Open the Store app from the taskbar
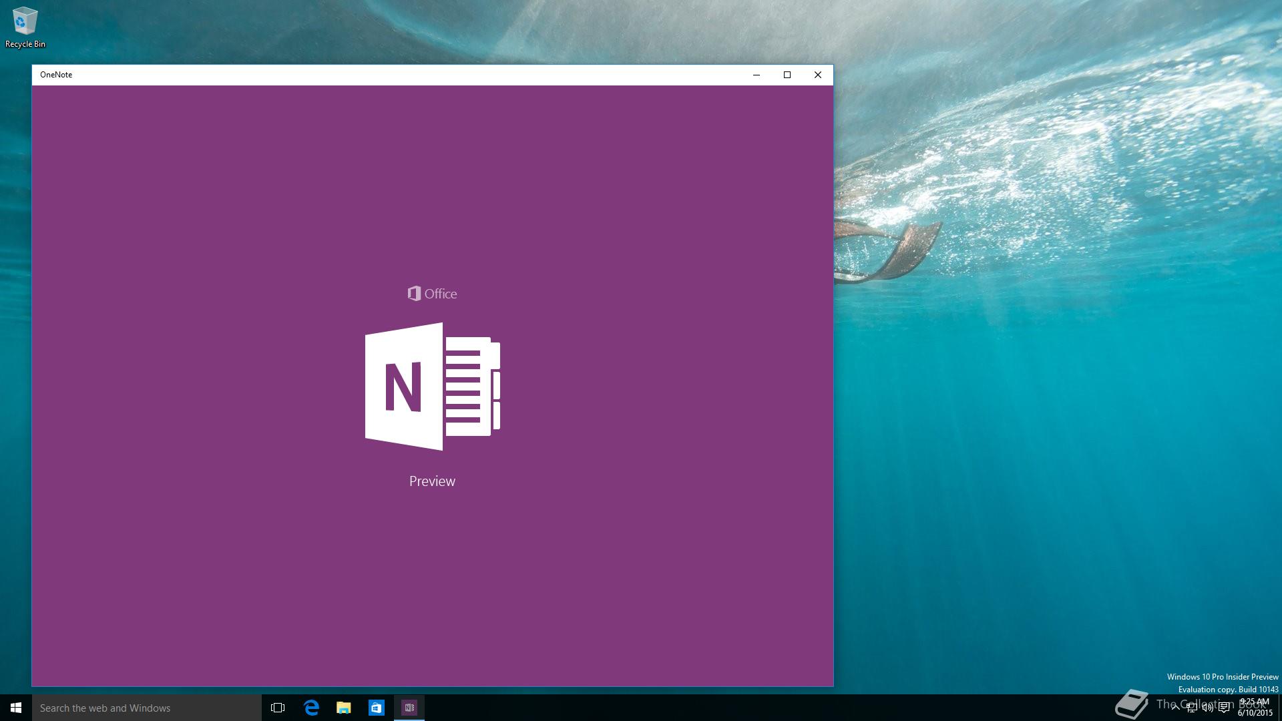This screenshot has height=721, width=1282. point(377,708)
